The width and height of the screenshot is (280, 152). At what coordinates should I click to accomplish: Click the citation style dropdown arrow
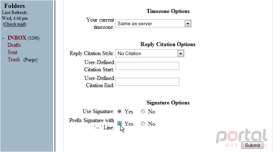[x=180, y=53]
